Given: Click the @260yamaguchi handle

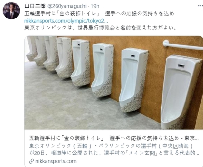Looking at the screenshot, I should pyautogui.click(x=67, y=6).
